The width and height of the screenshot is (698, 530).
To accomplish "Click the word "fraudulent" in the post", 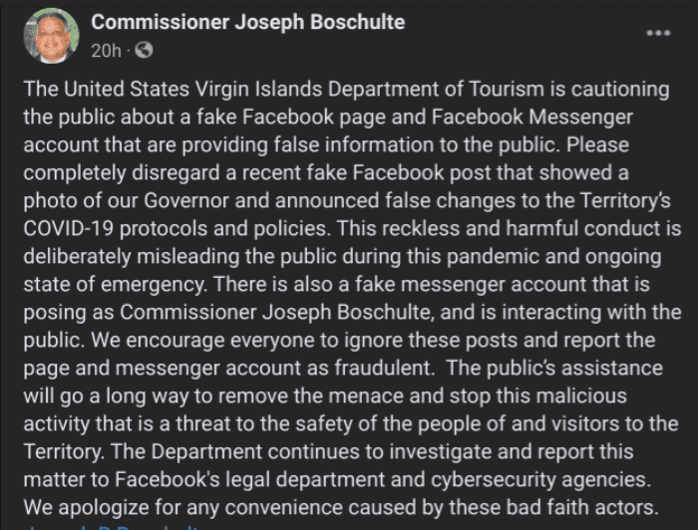I will pos(383,369).
